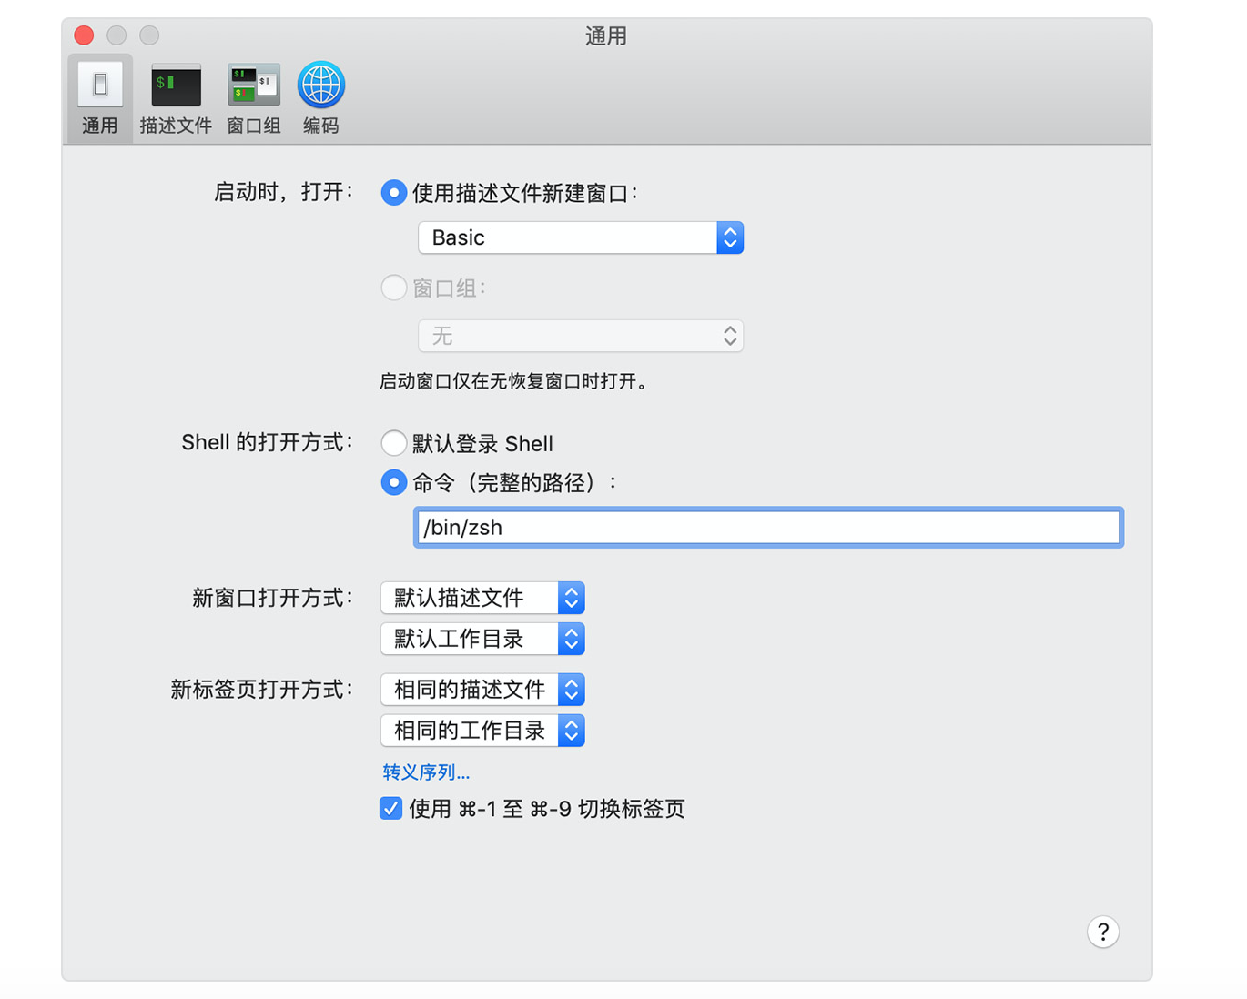Open the 窗口组 window groups icon

tap(254, 86)
